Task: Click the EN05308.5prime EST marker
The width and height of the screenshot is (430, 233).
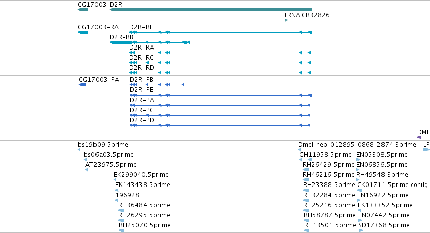Action: [x=358, y=160]
